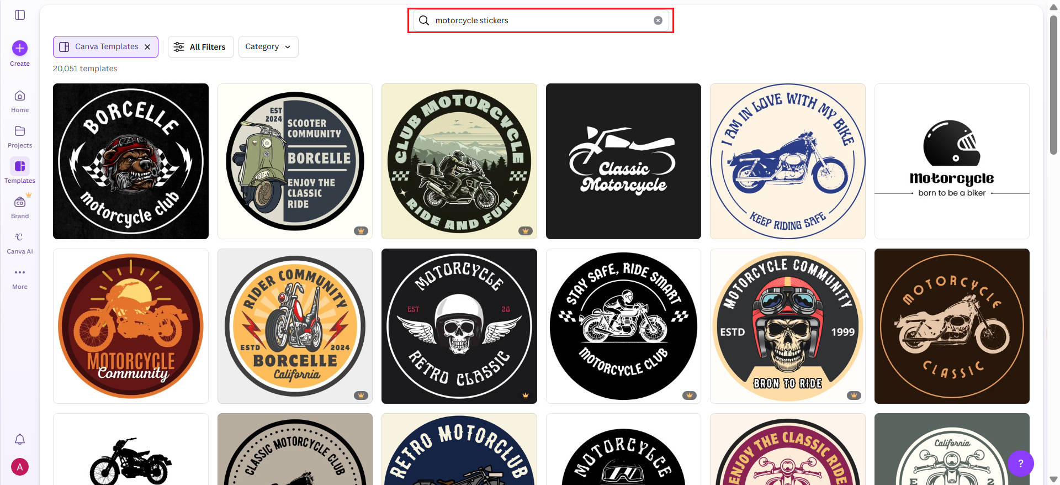Viewport: 1060px width, 485px height.
Task: Focus the motorcycle stickers search field
Action: (x=541, y=20)
